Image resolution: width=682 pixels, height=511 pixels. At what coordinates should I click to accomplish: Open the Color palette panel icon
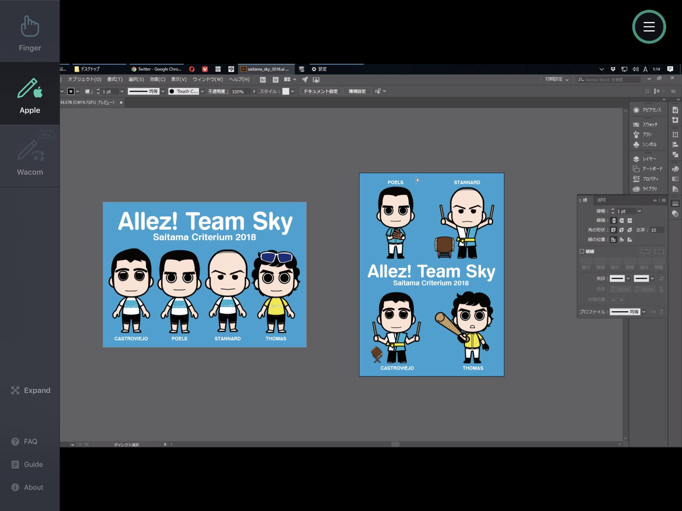pyautogui.click(x=675, y=169)
